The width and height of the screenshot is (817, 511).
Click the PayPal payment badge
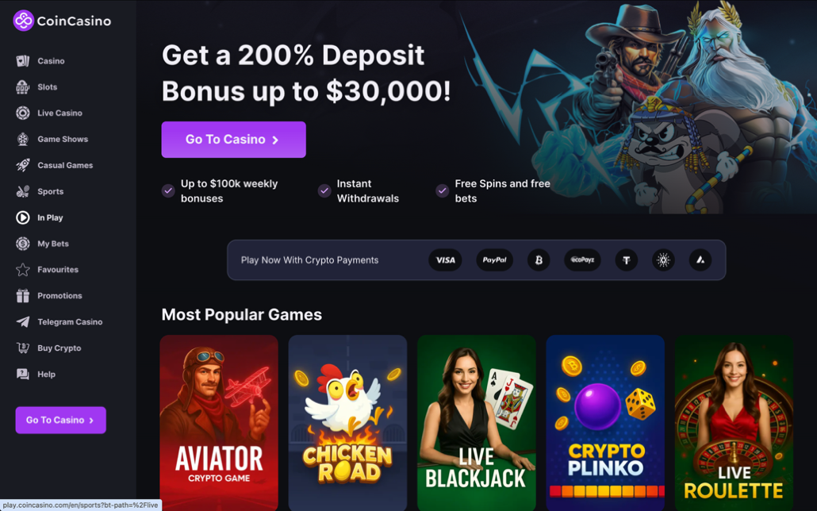pos(494,259)
